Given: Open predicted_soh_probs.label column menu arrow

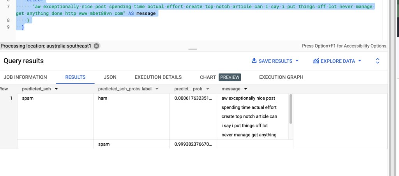Looking at the screenshot, I should coord(157,89).
